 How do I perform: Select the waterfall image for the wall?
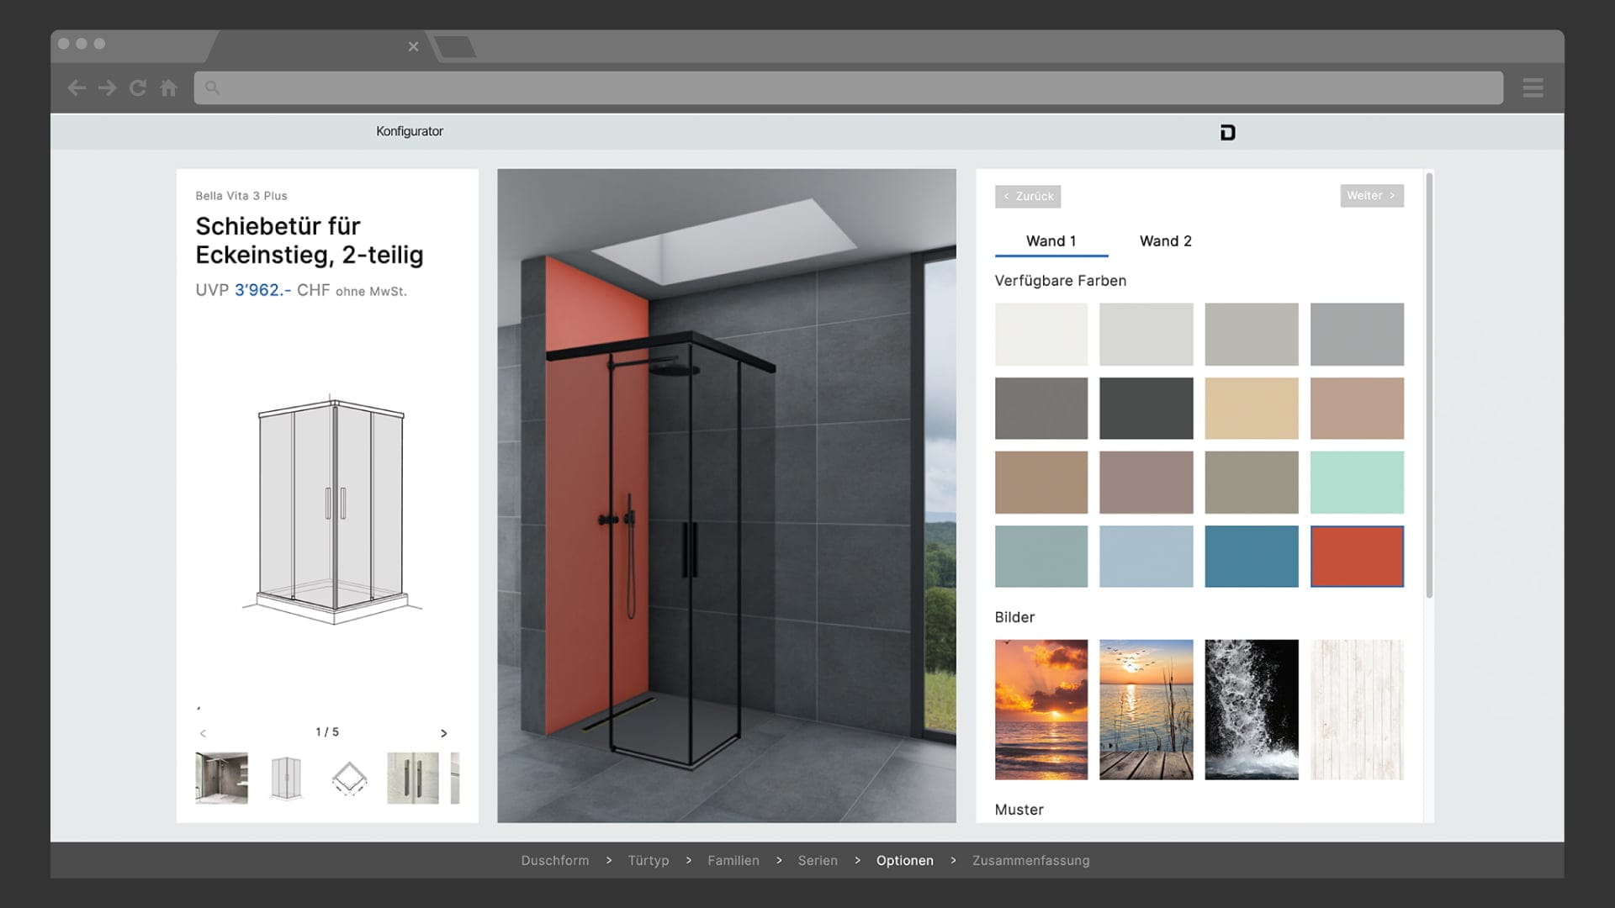click(x=1251, y=710)
